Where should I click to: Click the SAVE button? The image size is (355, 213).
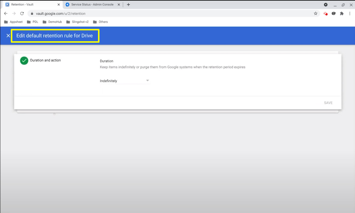point(328,103)
